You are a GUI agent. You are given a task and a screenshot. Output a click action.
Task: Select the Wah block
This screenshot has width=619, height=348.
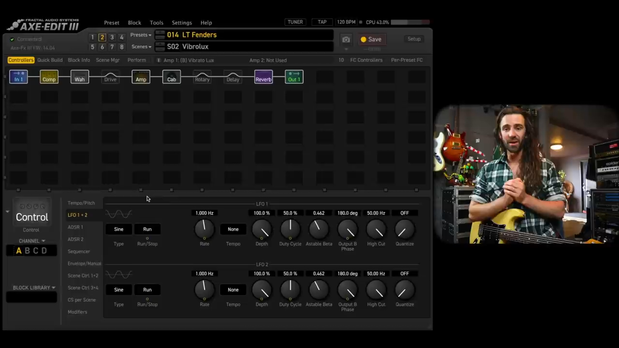coord(80,77)
